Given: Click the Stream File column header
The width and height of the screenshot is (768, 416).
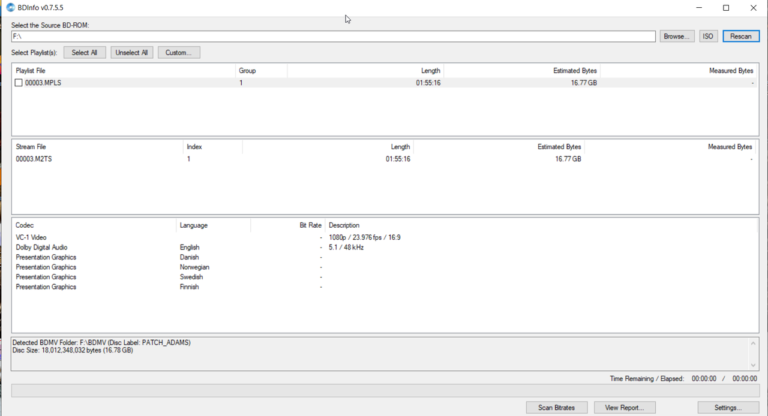Looking at the screenshot, I should pos(97,147).
